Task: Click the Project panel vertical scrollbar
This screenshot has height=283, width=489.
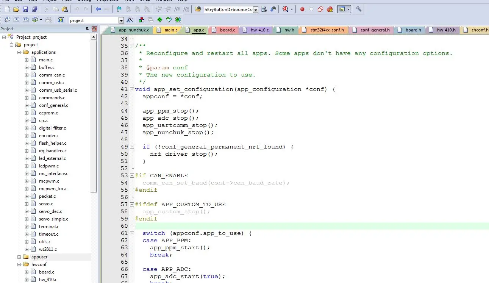Action: coord(94,114)
